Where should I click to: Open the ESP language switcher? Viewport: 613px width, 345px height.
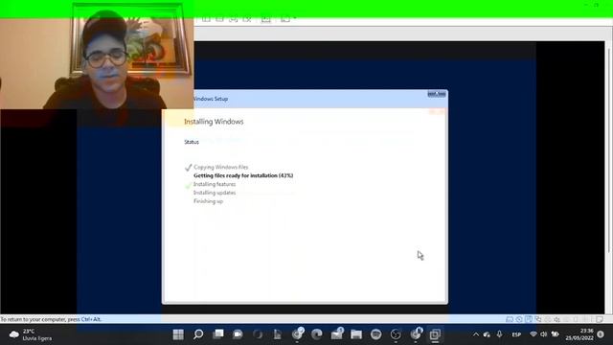click(x=516, y=334)
